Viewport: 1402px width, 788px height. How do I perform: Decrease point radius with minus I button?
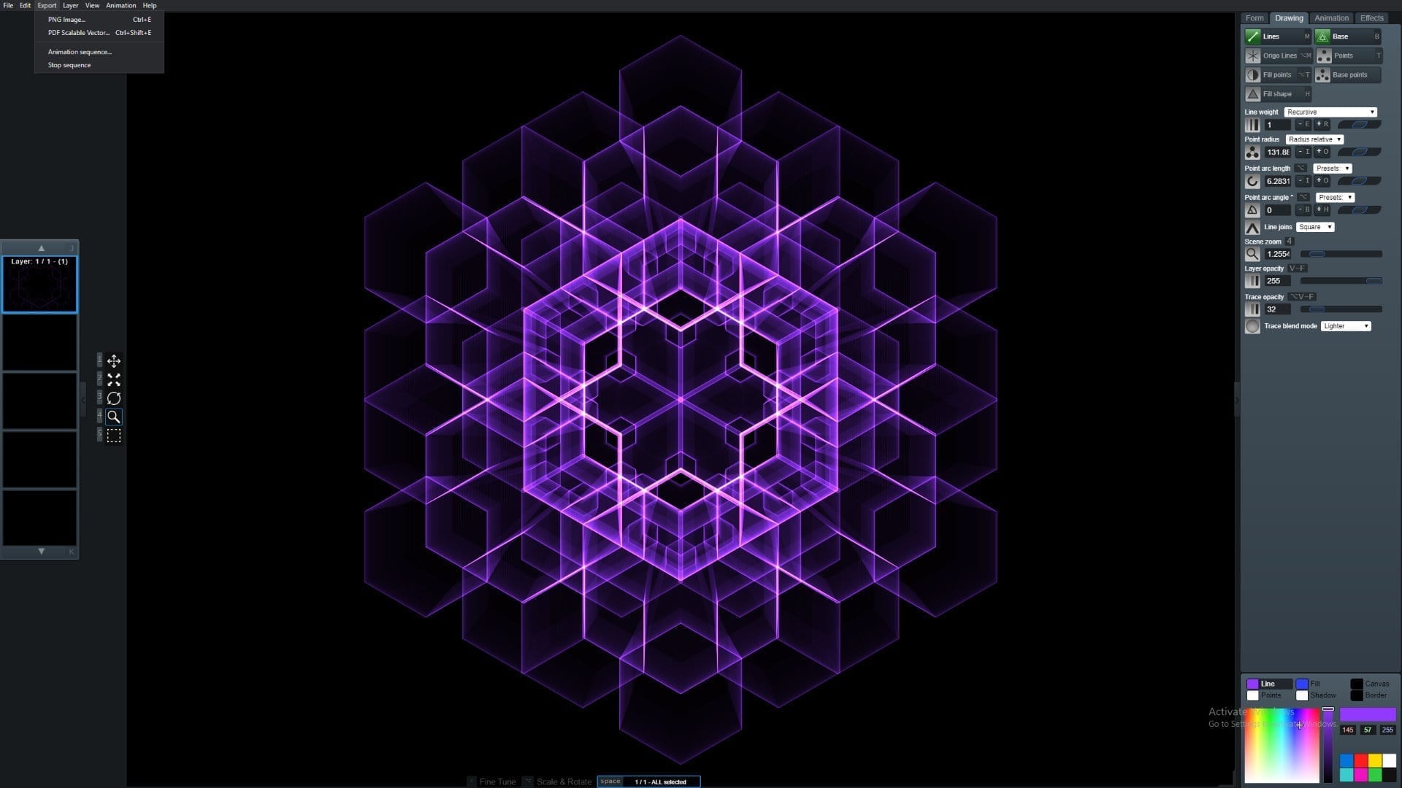pos(1303,152)
